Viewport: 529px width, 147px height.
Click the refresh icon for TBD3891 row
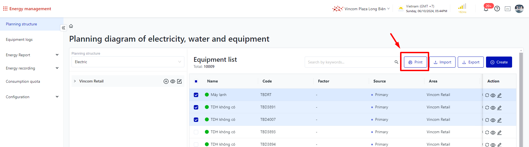click(x=487, y=108)
